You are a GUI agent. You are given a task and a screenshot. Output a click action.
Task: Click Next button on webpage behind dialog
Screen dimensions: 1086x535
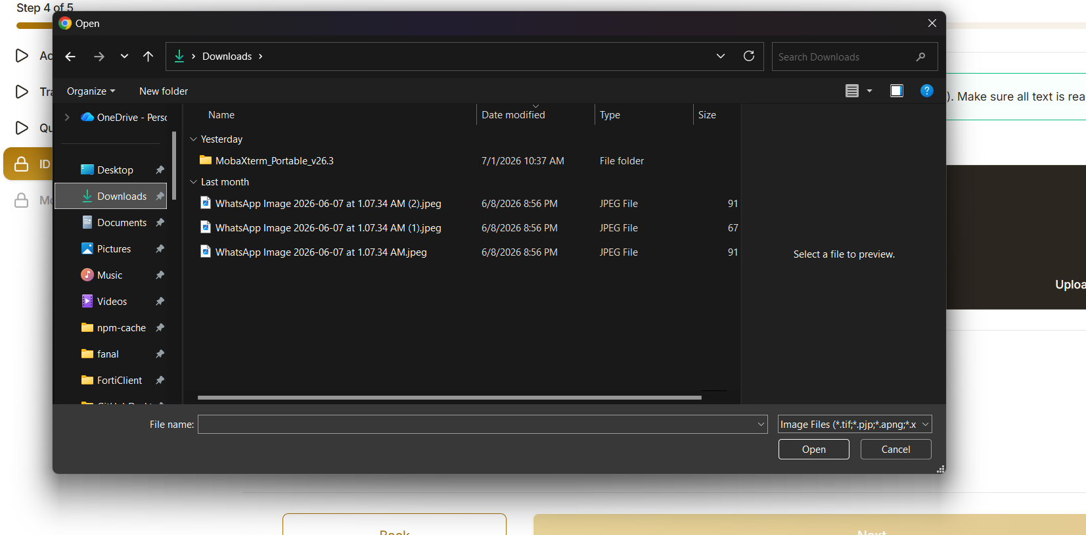809,524
